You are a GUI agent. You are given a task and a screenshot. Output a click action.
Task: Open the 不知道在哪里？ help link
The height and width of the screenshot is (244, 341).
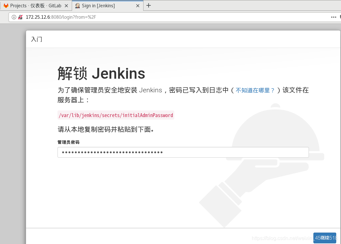click(255, 90)
